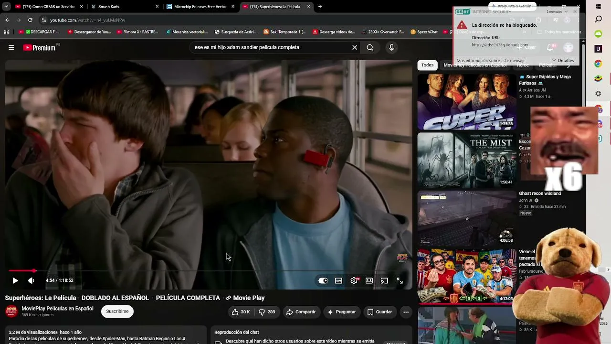Open Super Rápidos y Mega Furiosos title
This screenshot has width=611, height=344.
point(545,80)
